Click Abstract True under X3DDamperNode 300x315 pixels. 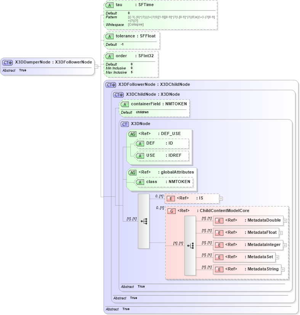pyautogui.click(x=14, y=70)
